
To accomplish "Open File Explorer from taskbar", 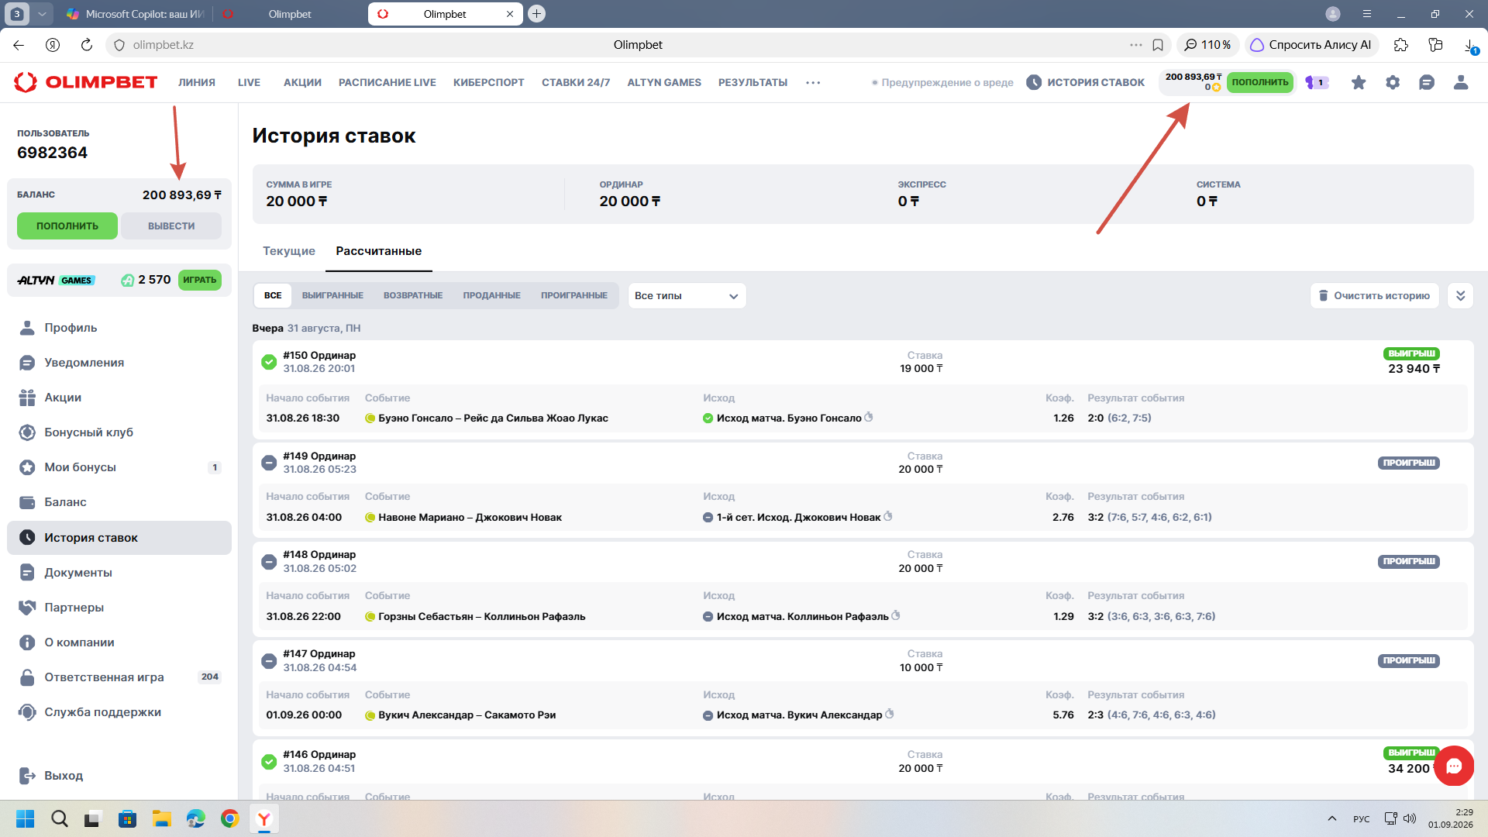I will pyautogui.click(x=161, y=818).
